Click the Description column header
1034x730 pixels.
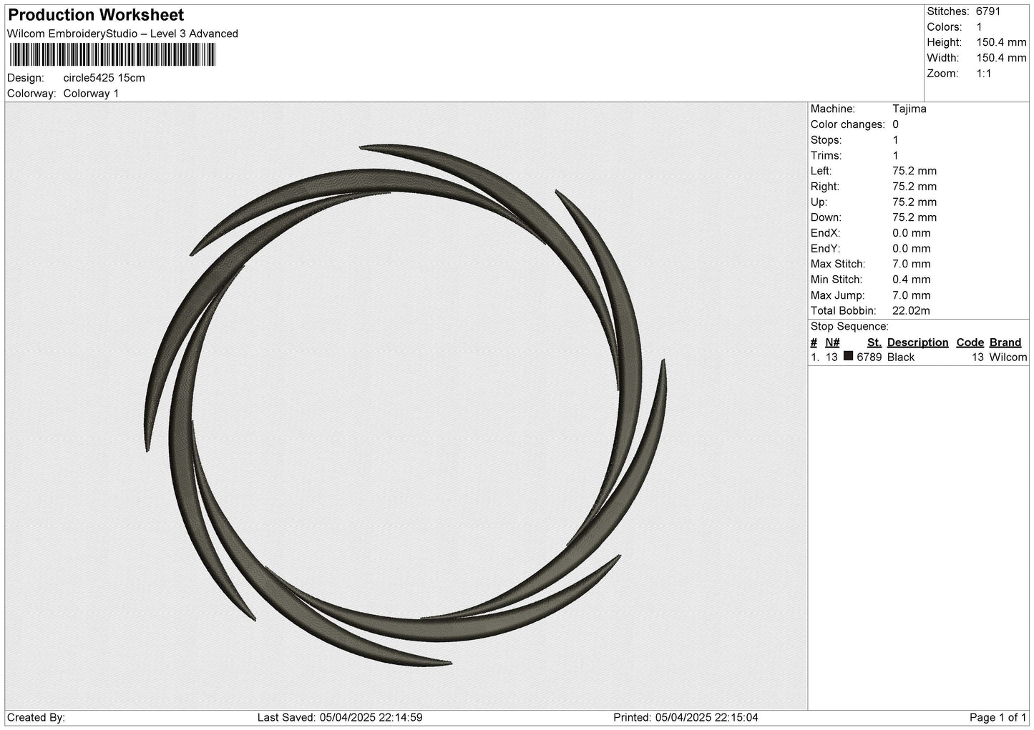917,342
